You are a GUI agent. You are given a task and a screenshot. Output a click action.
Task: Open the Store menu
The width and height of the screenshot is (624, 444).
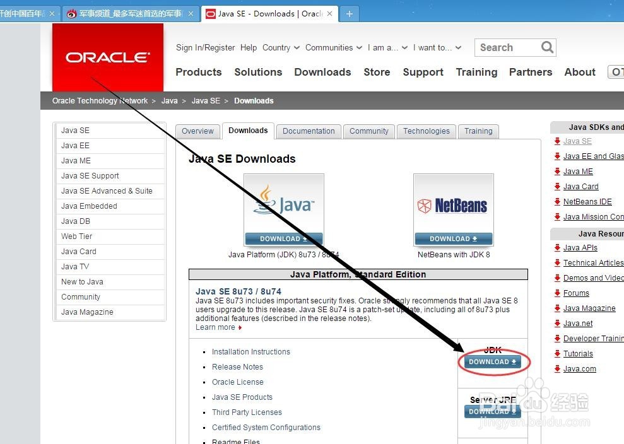click(x=377, y=72)
